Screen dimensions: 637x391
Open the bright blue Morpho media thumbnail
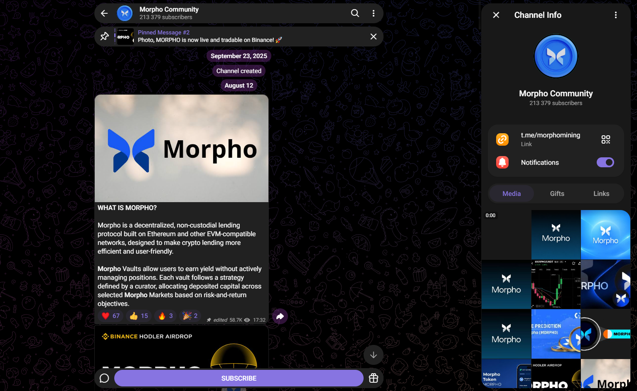click(605, 235)
